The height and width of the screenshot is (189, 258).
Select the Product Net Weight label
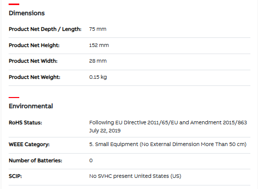34,77
